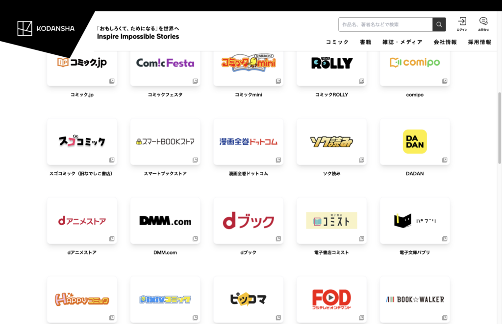
Task: Click external-link icon on comipo card
Action: click(445, 81)
